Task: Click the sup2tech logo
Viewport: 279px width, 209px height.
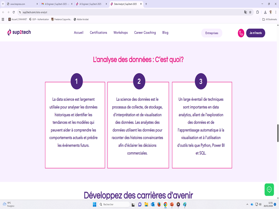Action: coord(19,33)
